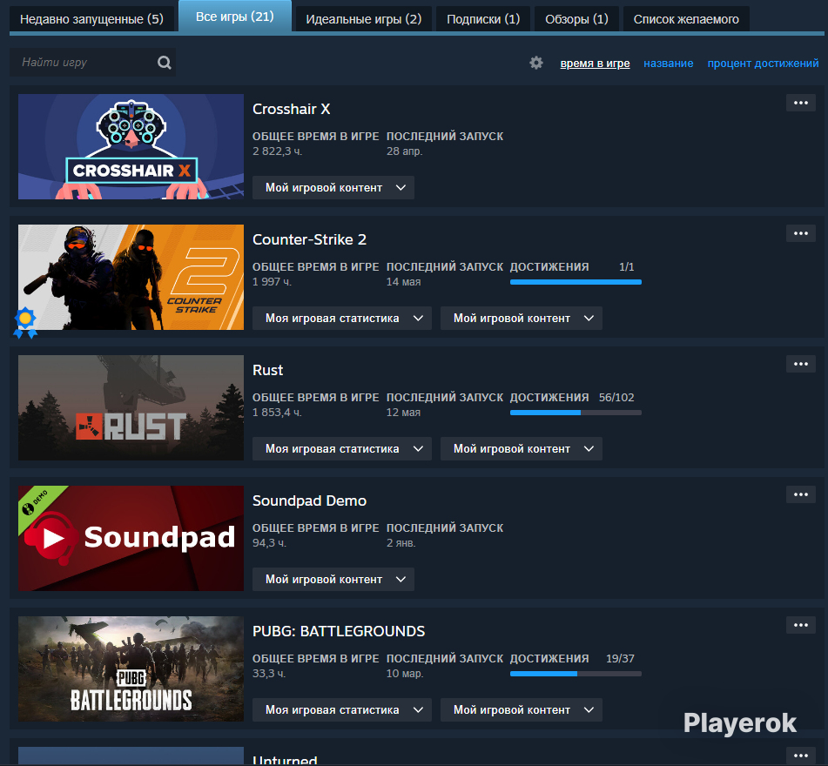Image resolution: width=828 pixels, height=766 pixels.
Task: Open the Rust game banner
Action: (131, 407)
